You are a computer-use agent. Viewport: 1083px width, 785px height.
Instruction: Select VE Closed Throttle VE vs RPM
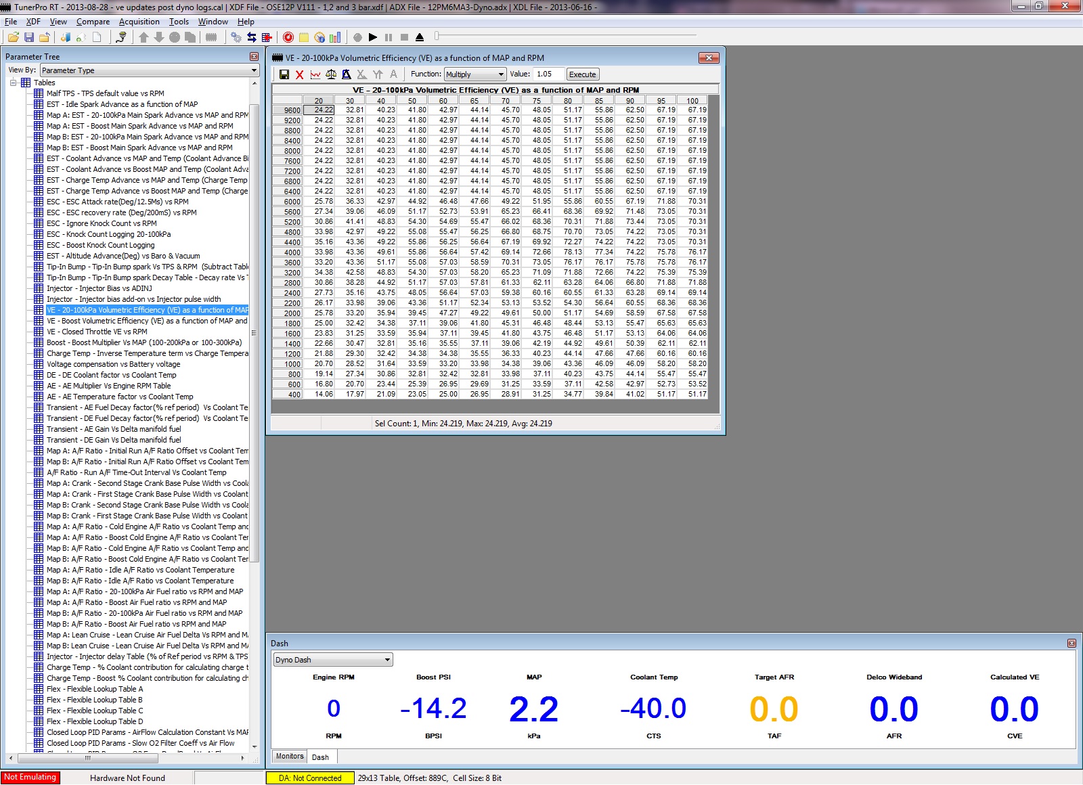pyautogui.click(x=97, y=332)
